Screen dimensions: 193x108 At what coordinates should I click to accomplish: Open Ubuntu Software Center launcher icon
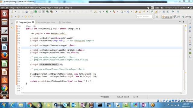pyautogui.click(x=5, y=80)
